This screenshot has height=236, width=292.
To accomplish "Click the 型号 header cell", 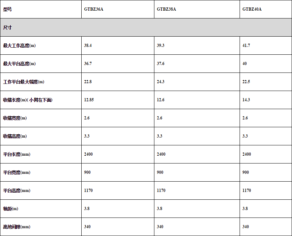I will coord(7,9).
